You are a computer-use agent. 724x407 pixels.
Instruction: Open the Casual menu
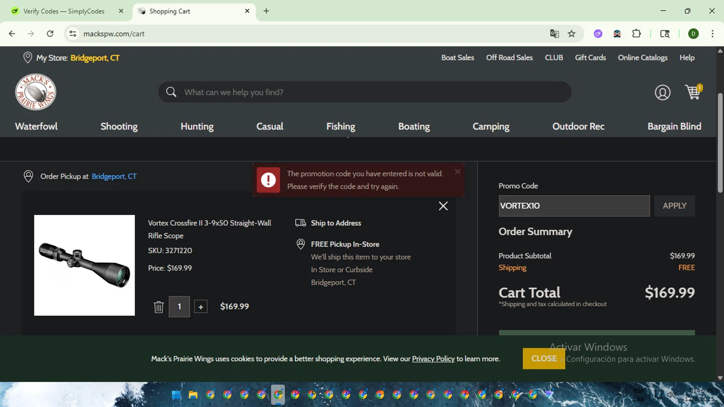point(270,126)
